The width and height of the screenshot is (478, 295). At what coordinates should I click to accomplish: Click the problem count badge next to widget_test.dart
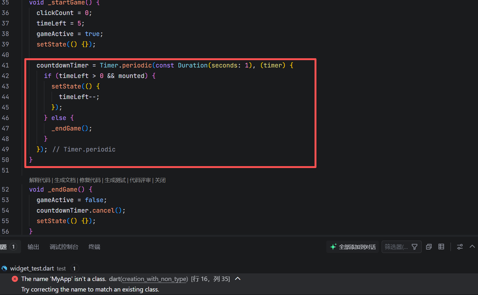point(74,268)
